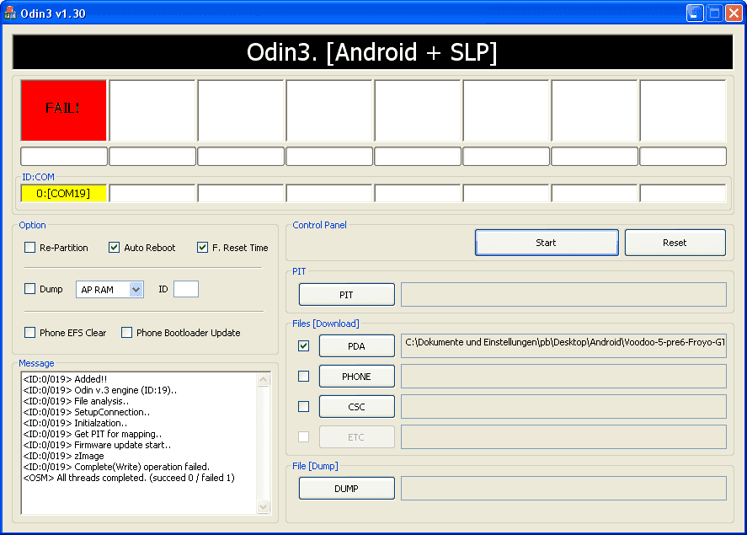
Task: Click the 'Firmware update start..' log line
Action: [x=97, y=445]
